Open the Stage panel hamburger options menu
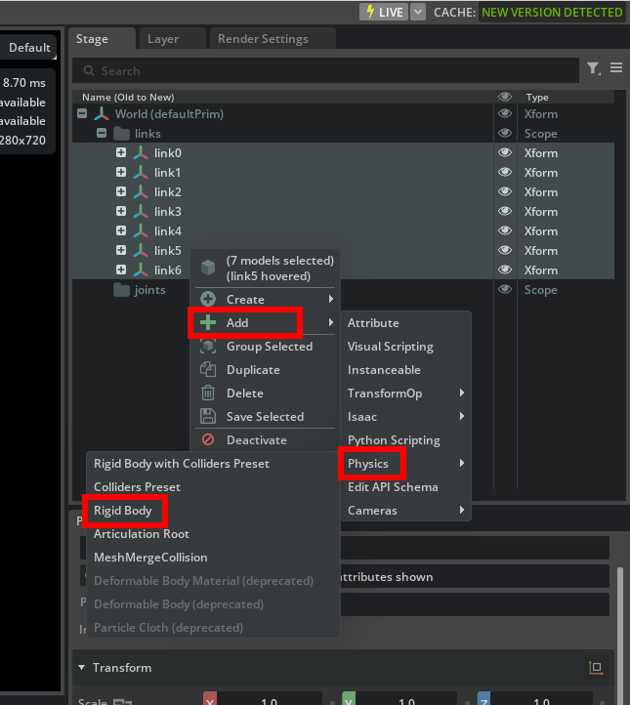The image size is (630, 705). (616, 68)
